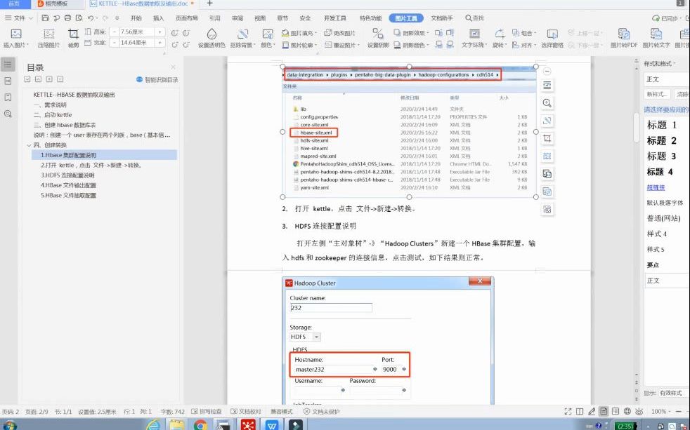This screenshot has width=690, height=430.
Task: Click the Save icon in the quick toolbar
Action: (46, 18)
